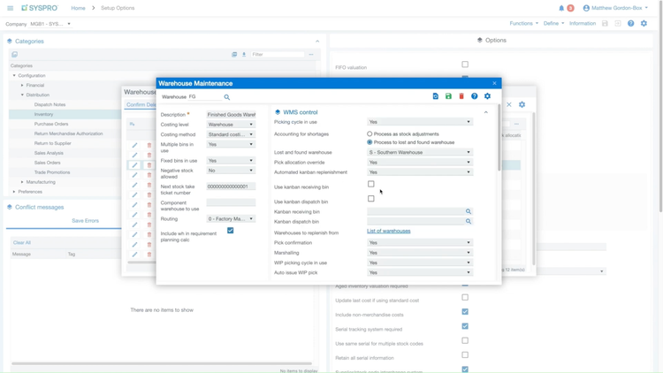The width and height of the screenshot is (663, 373).
Task: Click the new document icon in Warehouse Maintenance
Action: tap(436, 96)
